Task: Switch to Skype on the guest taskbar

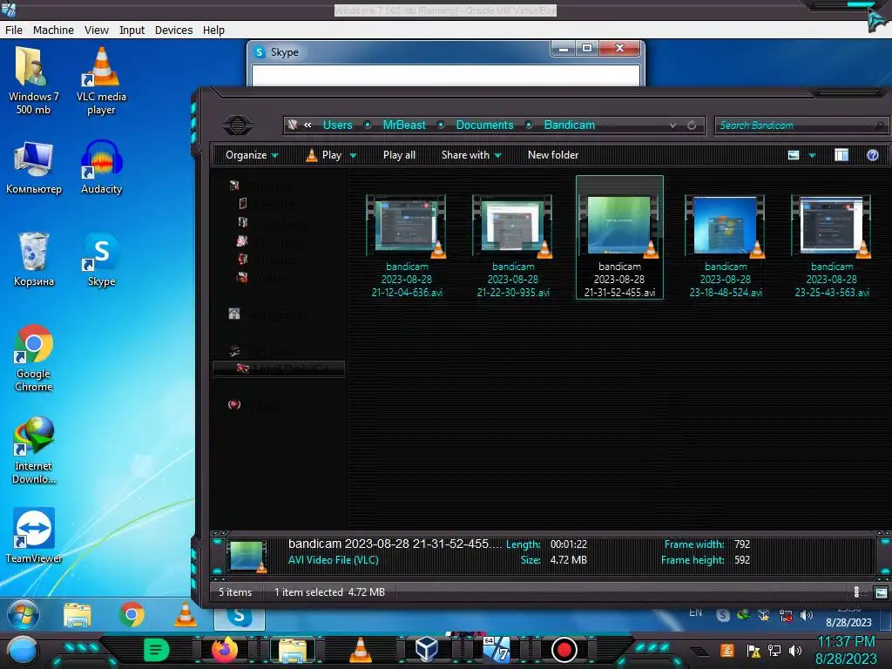Action: (x=239, y=617)
